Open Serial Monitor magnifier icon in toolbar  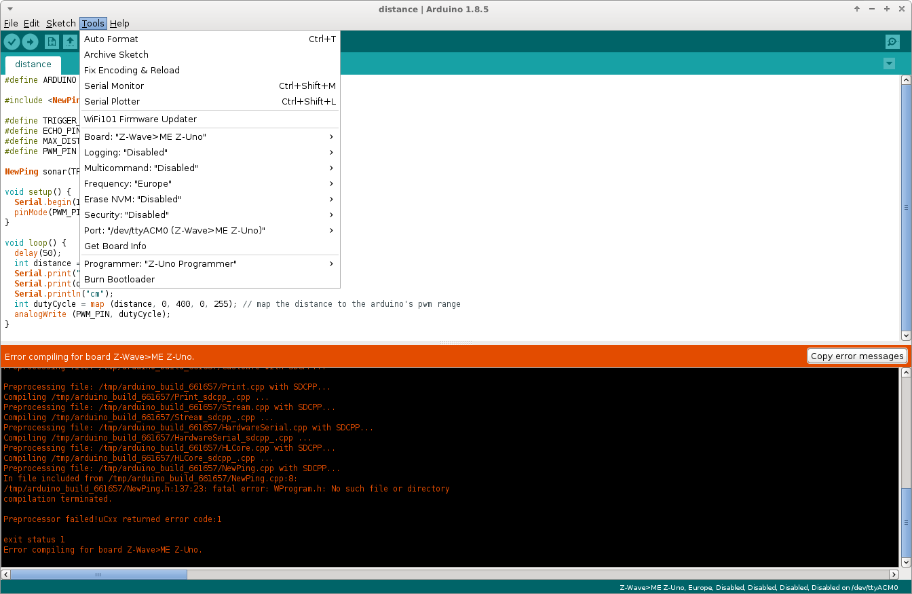[x=892, y=42]
